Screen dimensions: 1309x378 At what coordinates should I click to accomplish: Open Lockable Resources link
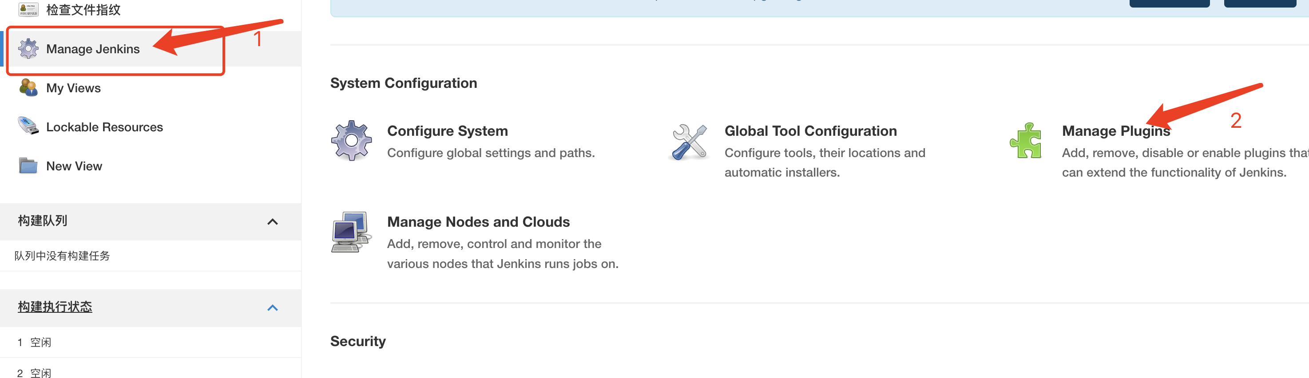point(104,127)
